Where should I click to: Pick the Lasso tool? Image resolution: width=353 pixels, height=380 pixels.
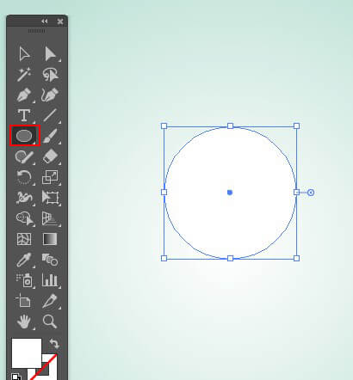[50, 75]
